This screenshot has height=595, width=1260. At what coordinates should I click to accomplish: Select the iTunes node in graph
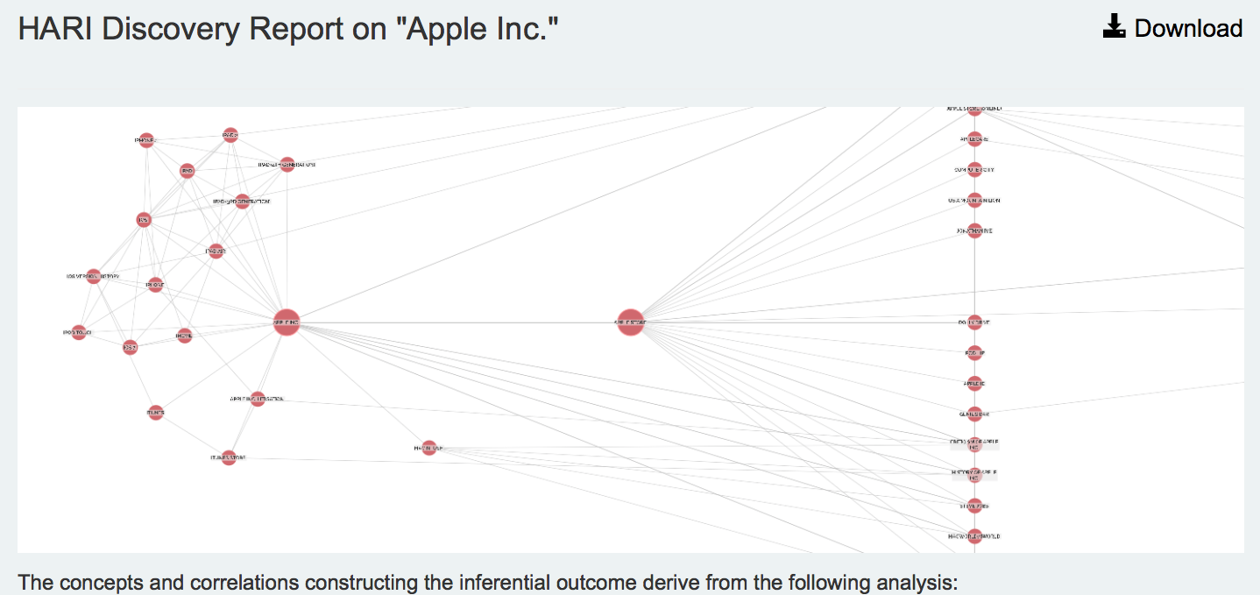click(156, 412)
